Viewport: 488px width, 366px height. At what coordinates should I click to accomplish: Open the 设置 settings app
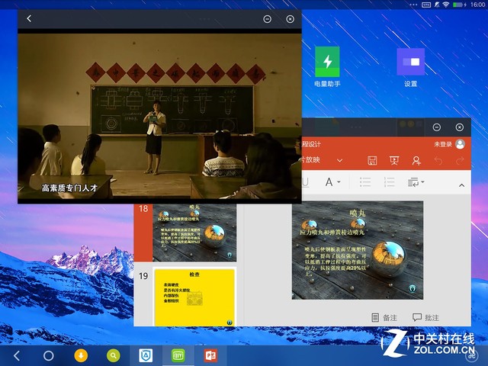(x=410, y=62)
